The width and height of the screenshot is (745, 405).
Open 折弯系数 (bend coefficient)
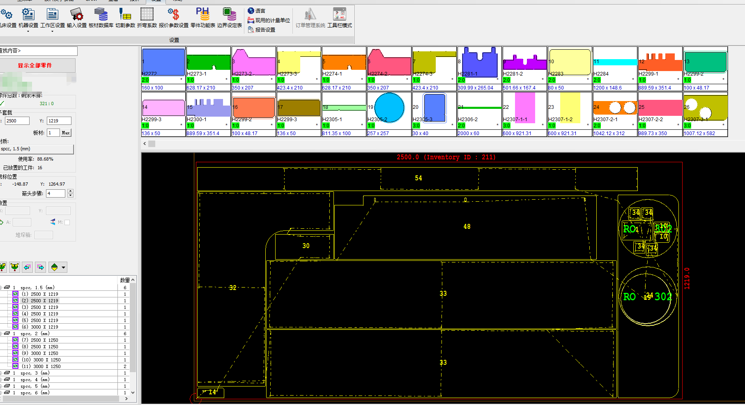(x=147, y=18)
